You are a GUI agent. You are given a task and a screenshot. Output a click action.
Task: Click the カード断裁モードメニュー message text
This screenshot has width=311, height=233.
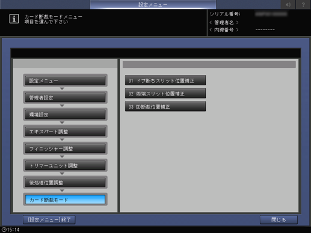(53, 17)
